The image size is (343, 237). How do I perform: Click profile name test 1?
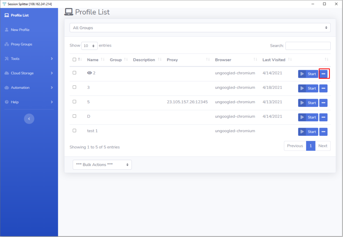92,131
